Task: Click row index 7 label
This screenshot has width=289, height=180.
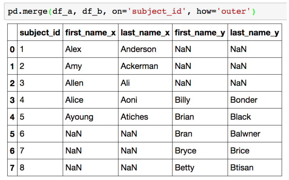Action: [x=12, y=167]
